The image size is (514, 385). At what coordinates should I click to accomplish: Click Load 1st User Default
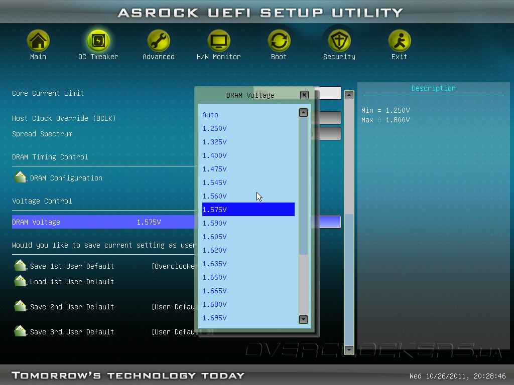tap(72, 282)
